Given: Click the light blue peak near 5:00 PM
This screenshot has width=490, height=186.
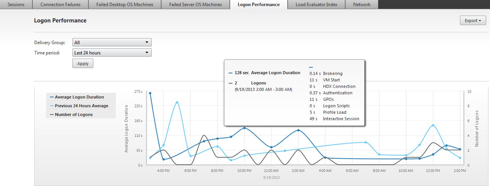Looking at the screenshot, I should (177, 102).
